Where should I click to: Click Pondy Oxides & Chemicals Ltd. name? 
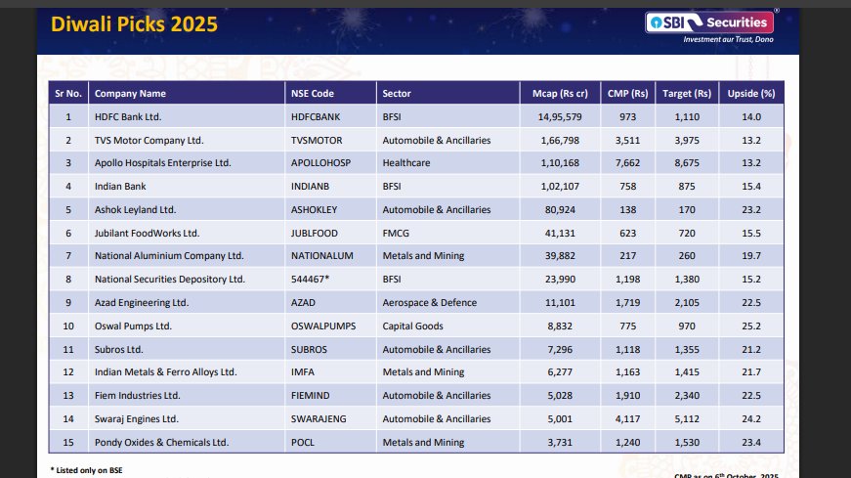(x=162, y=442)
